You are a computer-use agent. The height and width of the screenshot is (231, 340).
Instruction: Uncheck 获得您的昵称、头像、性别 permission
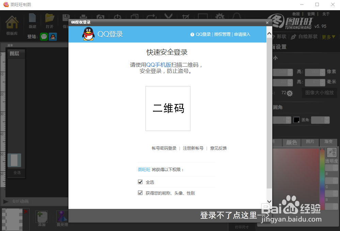click(x=140, y=193)
